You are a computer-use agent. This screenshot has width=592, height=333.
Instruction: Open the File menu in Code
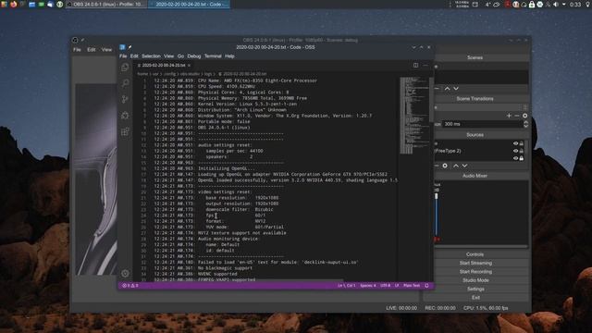[x=123, y=56]
